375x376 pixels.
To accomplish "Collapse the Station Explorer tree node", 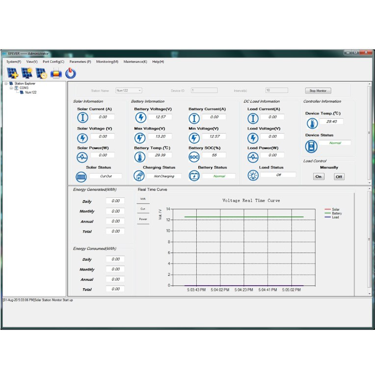I will (6, 83).
